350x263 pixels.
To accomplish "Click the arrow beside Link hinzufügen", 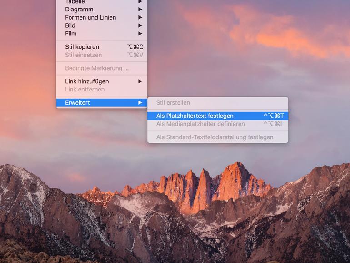I will (140, 81).
